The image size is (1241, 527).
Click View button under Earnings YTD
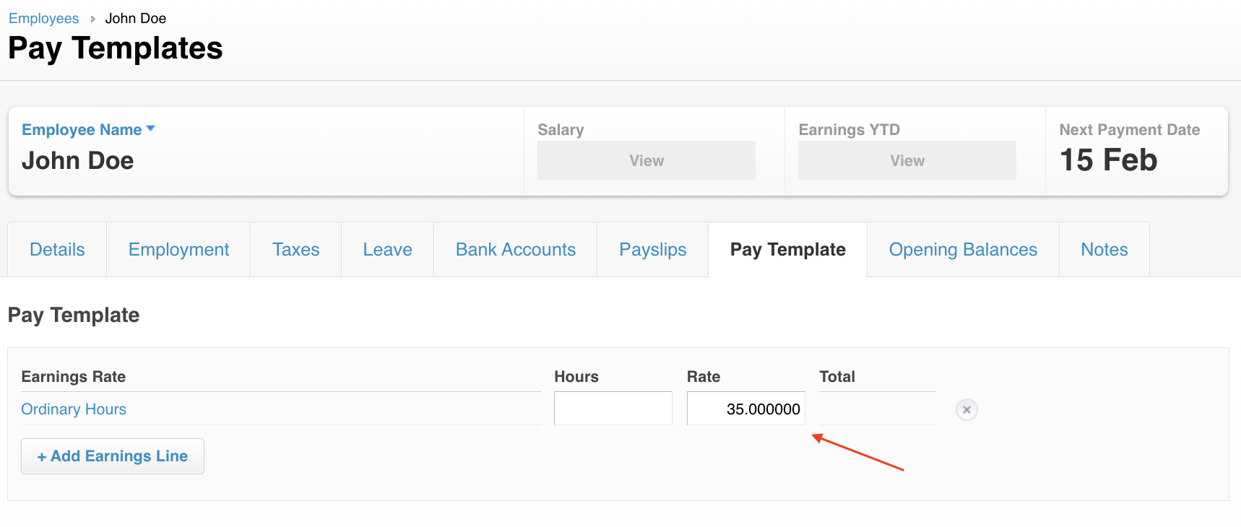907,160
